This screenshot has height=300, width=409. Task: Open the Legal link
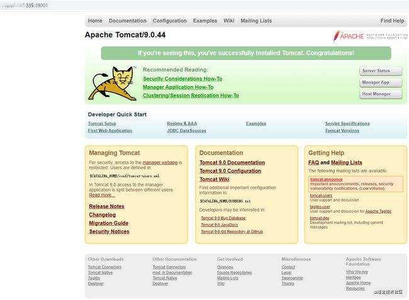pyautogui.click(x=286, y=272)
